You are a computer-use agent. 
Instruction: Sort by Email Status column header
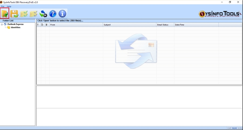tap(165, 25)
